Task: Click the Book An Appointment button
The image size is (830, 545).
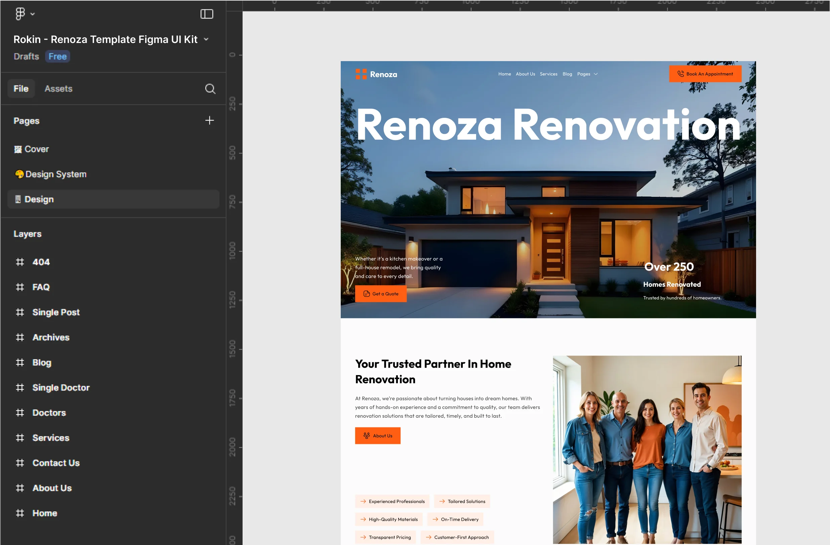Action: point(705,74)
